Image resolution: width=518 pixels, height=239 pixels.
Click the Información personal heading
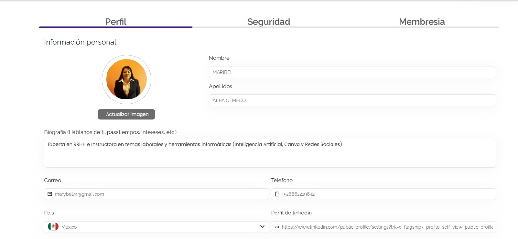[x=80, y=42]
